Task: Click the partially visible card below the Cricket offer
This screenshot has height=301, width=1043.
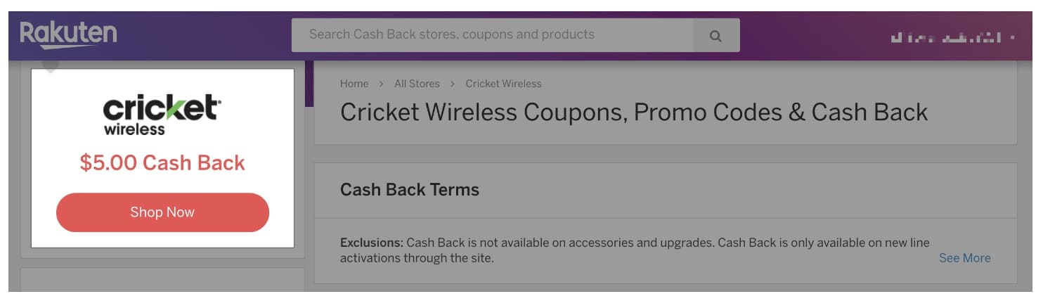Action: (162, 280)
